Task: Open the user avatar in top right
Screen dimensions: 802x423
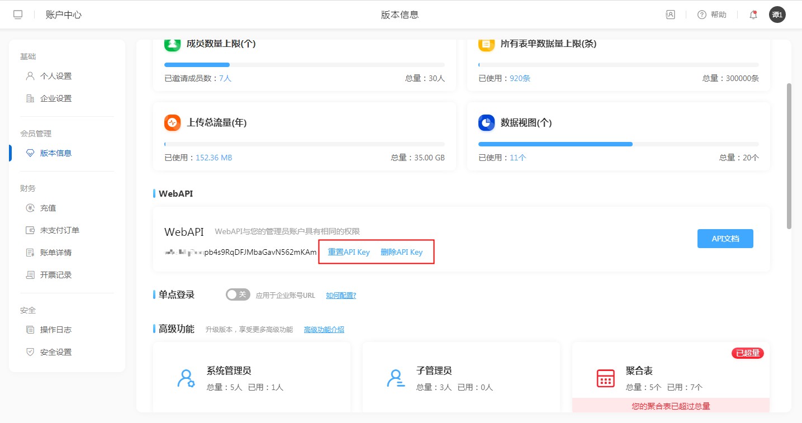Action: 777,15
